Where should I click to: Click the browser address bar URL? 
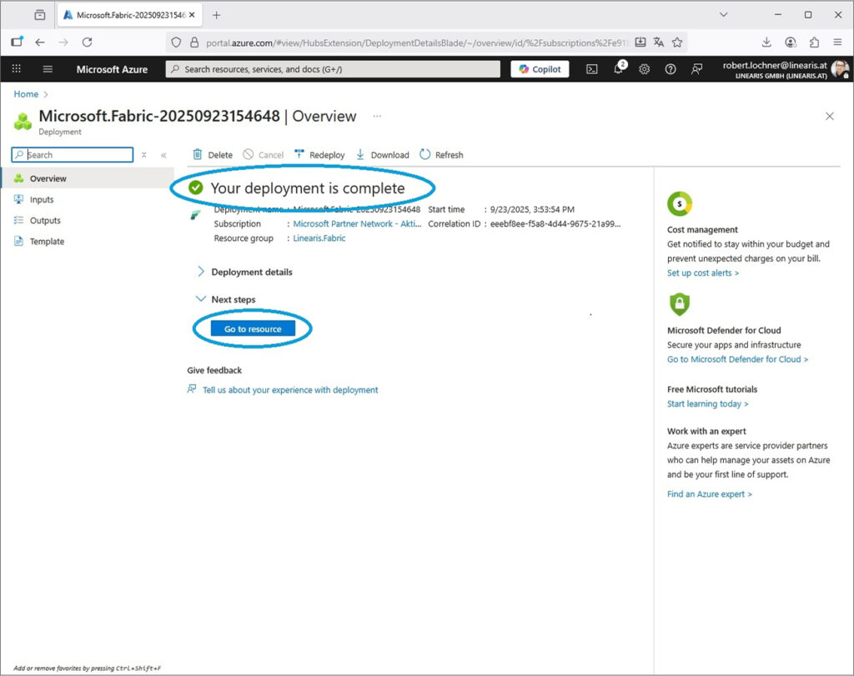point(417,43)
